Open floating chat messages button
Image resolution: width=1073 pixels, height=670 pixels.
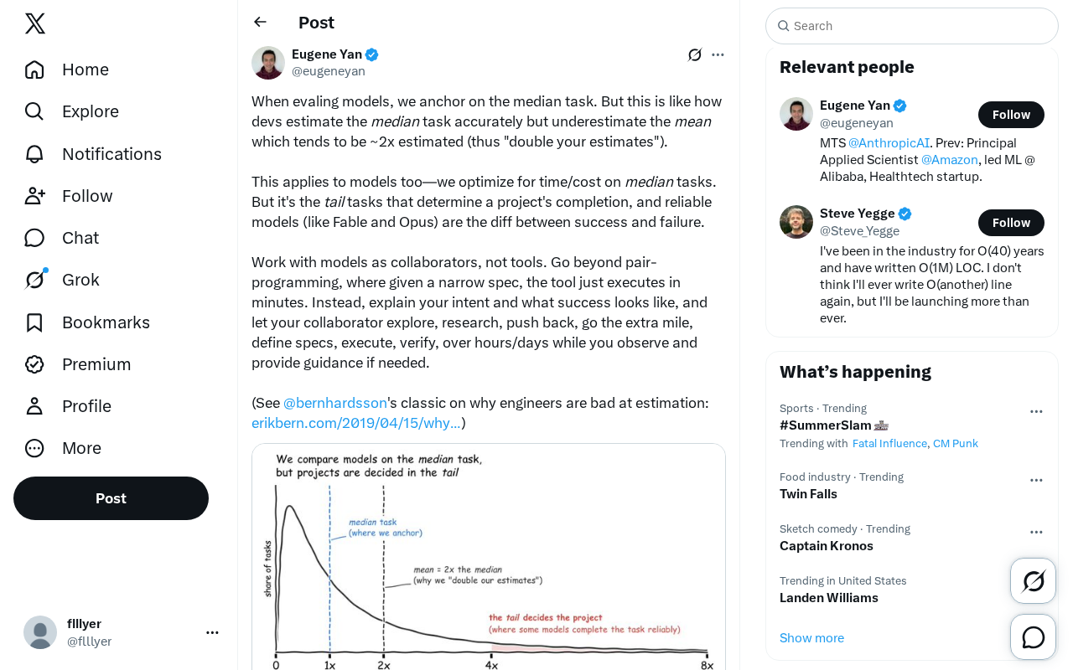click(x=1034, y=637)
